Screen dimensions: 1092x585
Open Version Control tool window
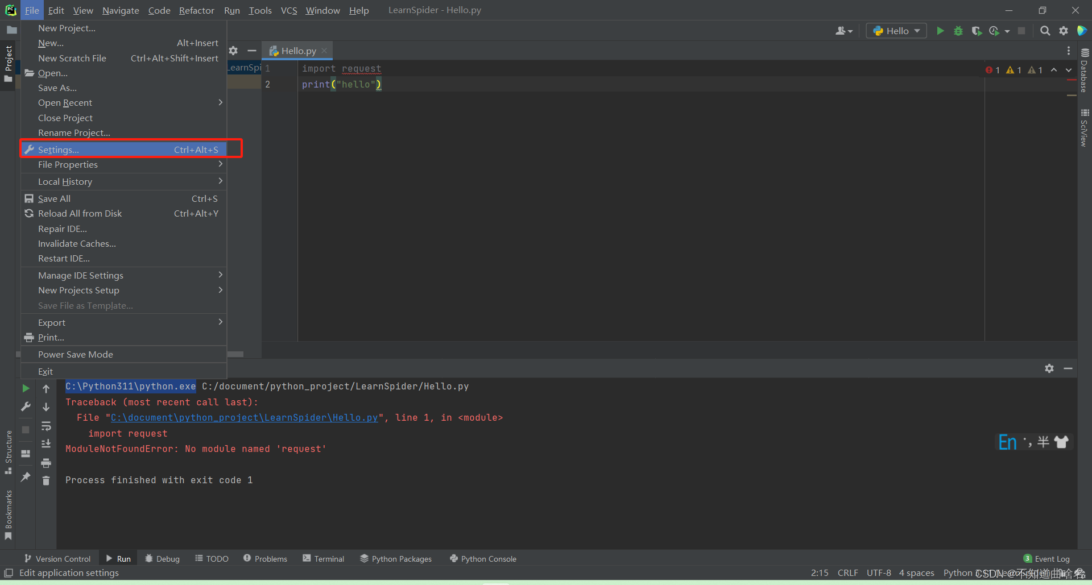click(x=57, y=559)
